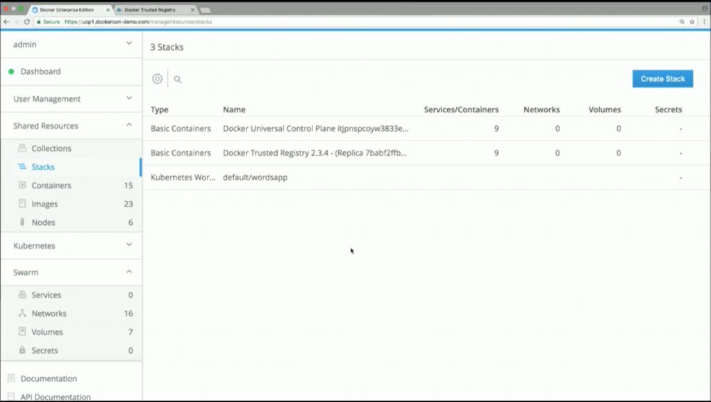The image size is (711, 402).
Task: Open a new browser tab
Action: pos(205,10)
